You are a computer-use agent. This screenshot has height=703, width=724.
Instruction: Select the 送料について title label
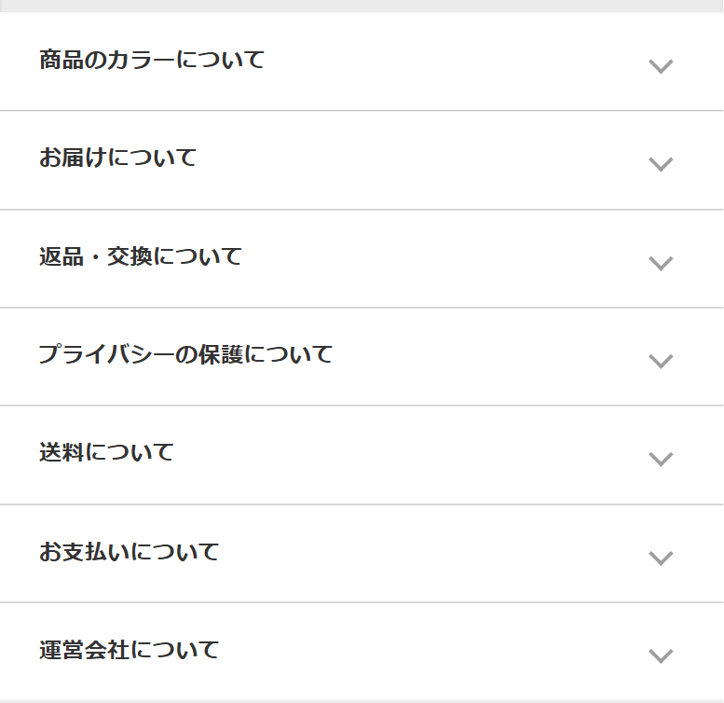[106, 453]
